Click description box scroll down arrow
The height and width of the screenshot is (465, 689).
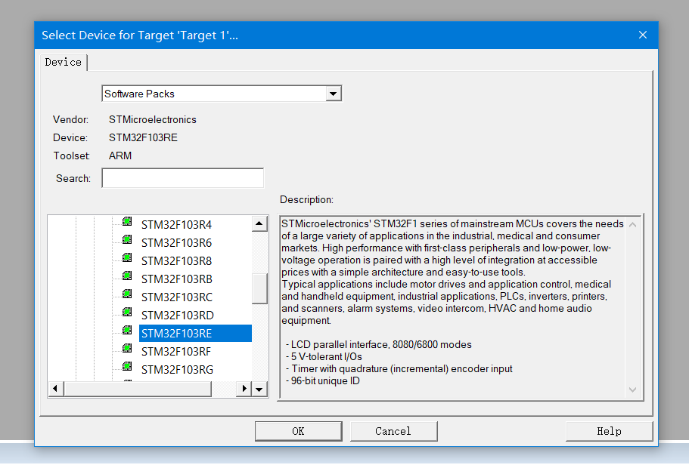[x=633, y=390]
